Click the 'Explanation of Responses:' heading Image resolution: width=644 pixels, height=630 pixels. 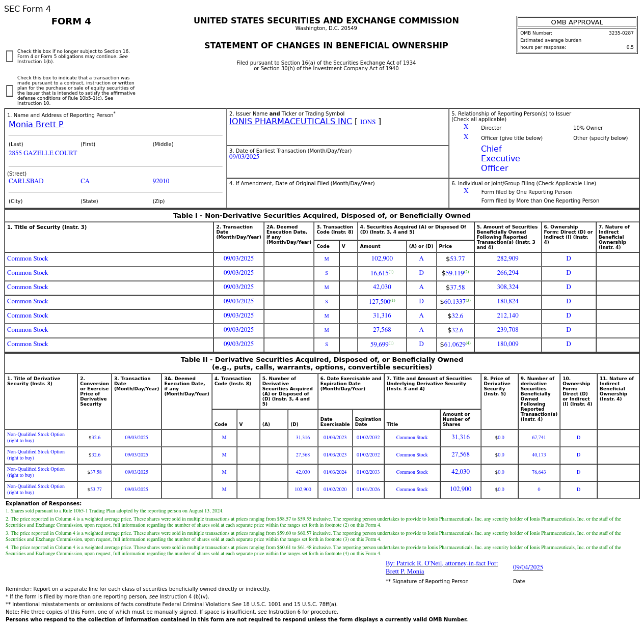point(43,504)
